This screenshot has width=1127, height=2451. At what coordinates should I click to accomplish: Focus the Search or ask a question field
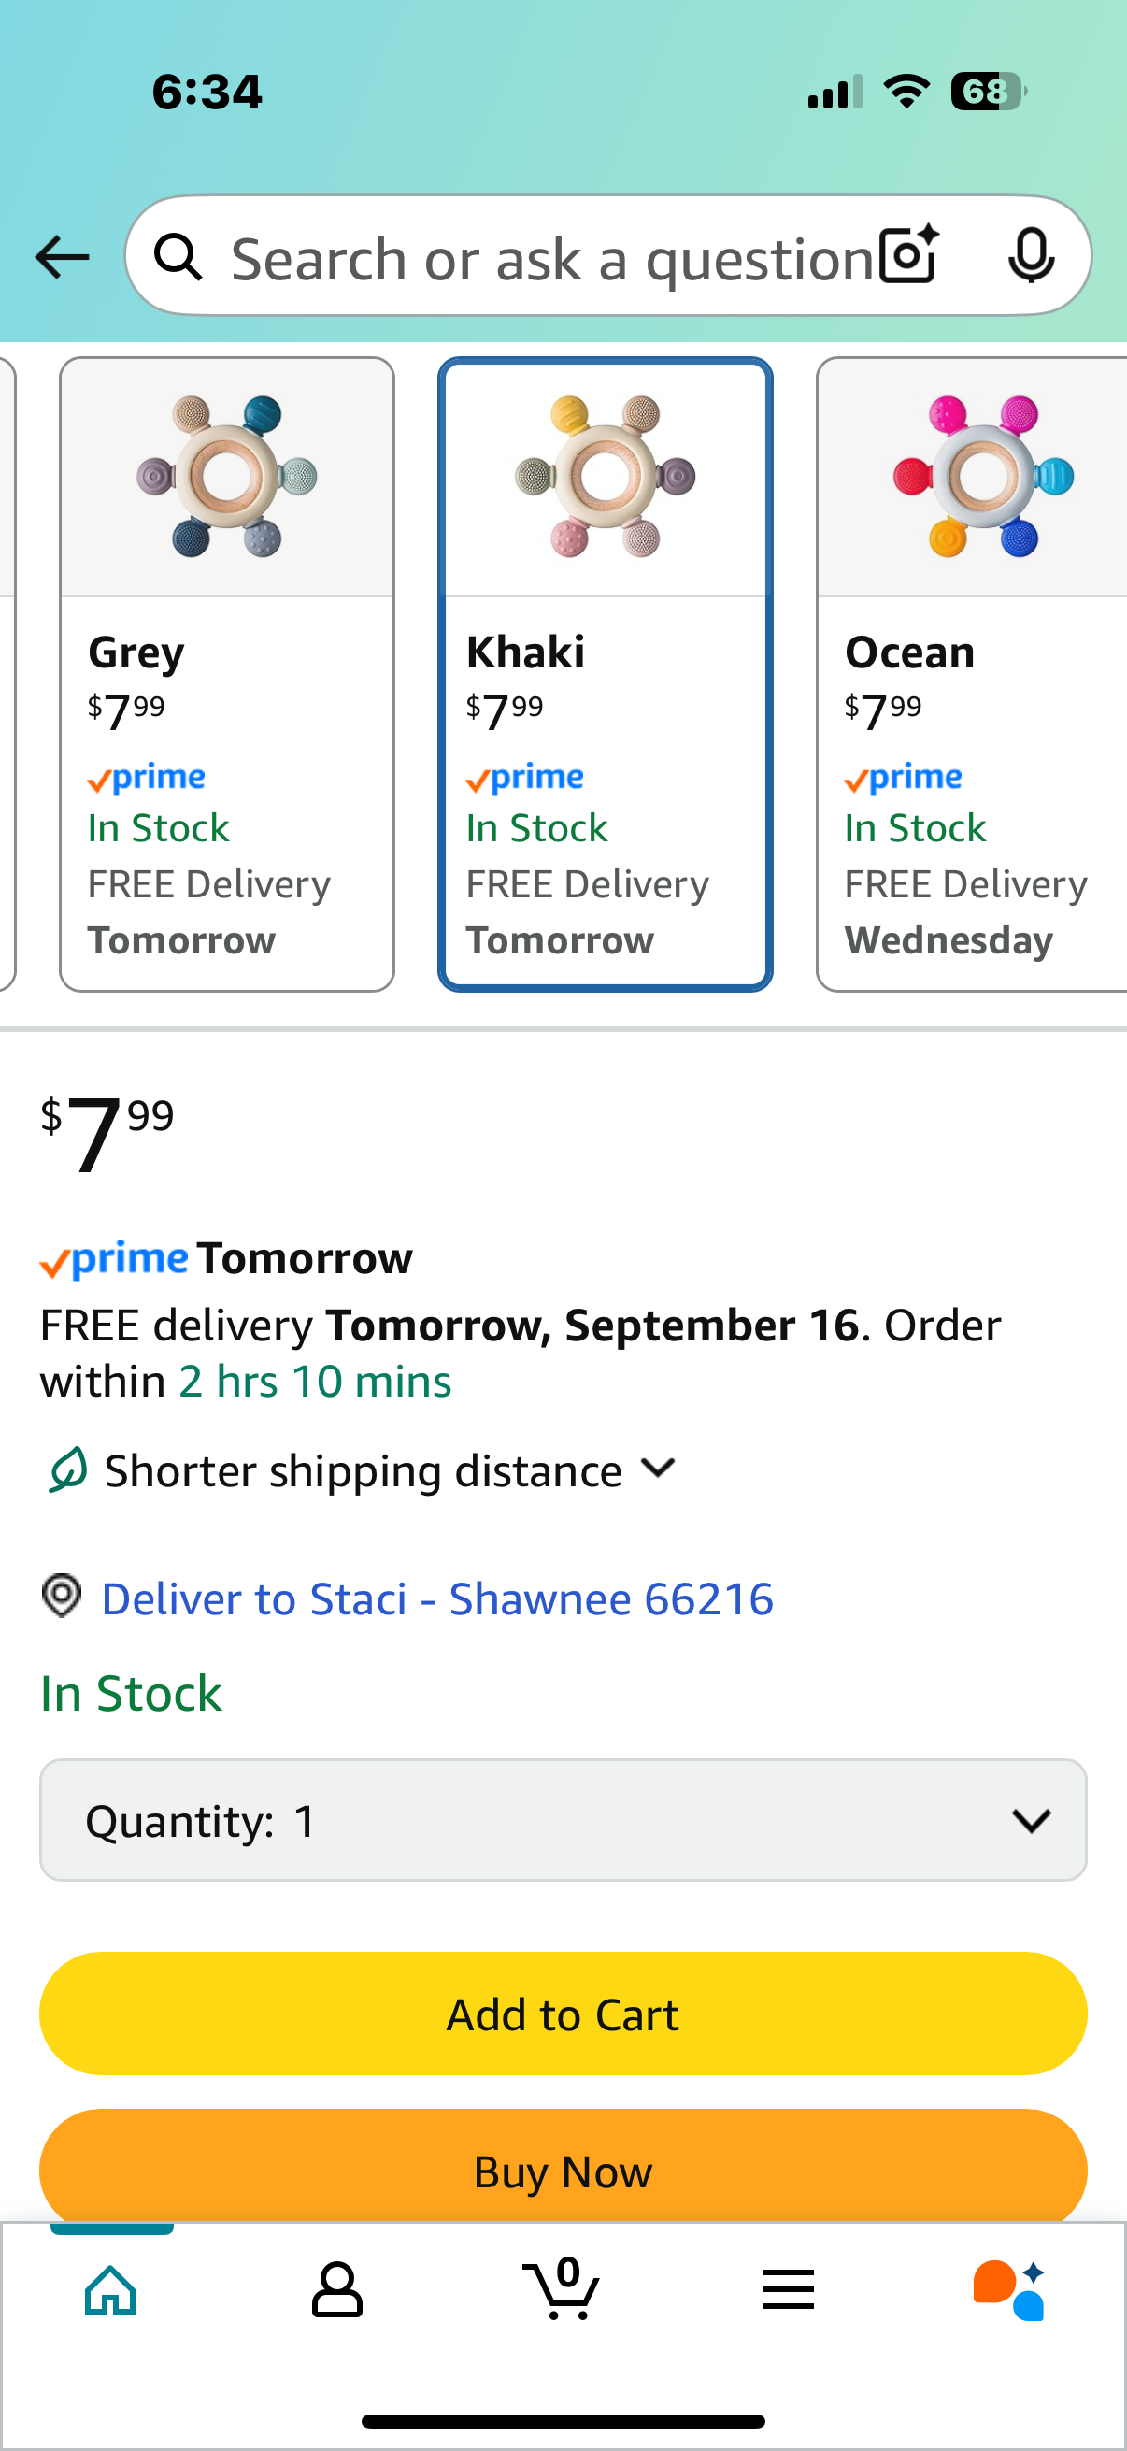coord(551,257)
